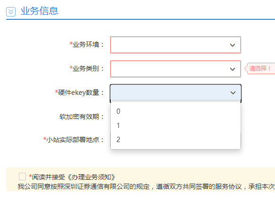Close the open 硬件ekey数量 select field
This screenshot has width=275, height=202.
point(176,93)
